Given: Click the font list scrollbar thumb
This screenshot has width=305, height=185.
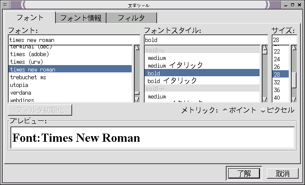Looking at the screenshot, I should tap(137, 93).
